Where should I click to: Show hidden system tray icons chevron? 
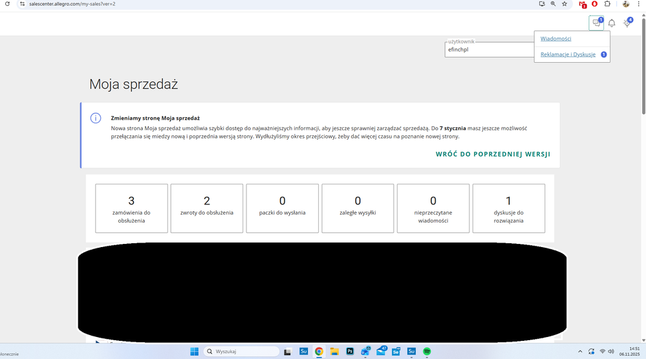click(579, 351)
